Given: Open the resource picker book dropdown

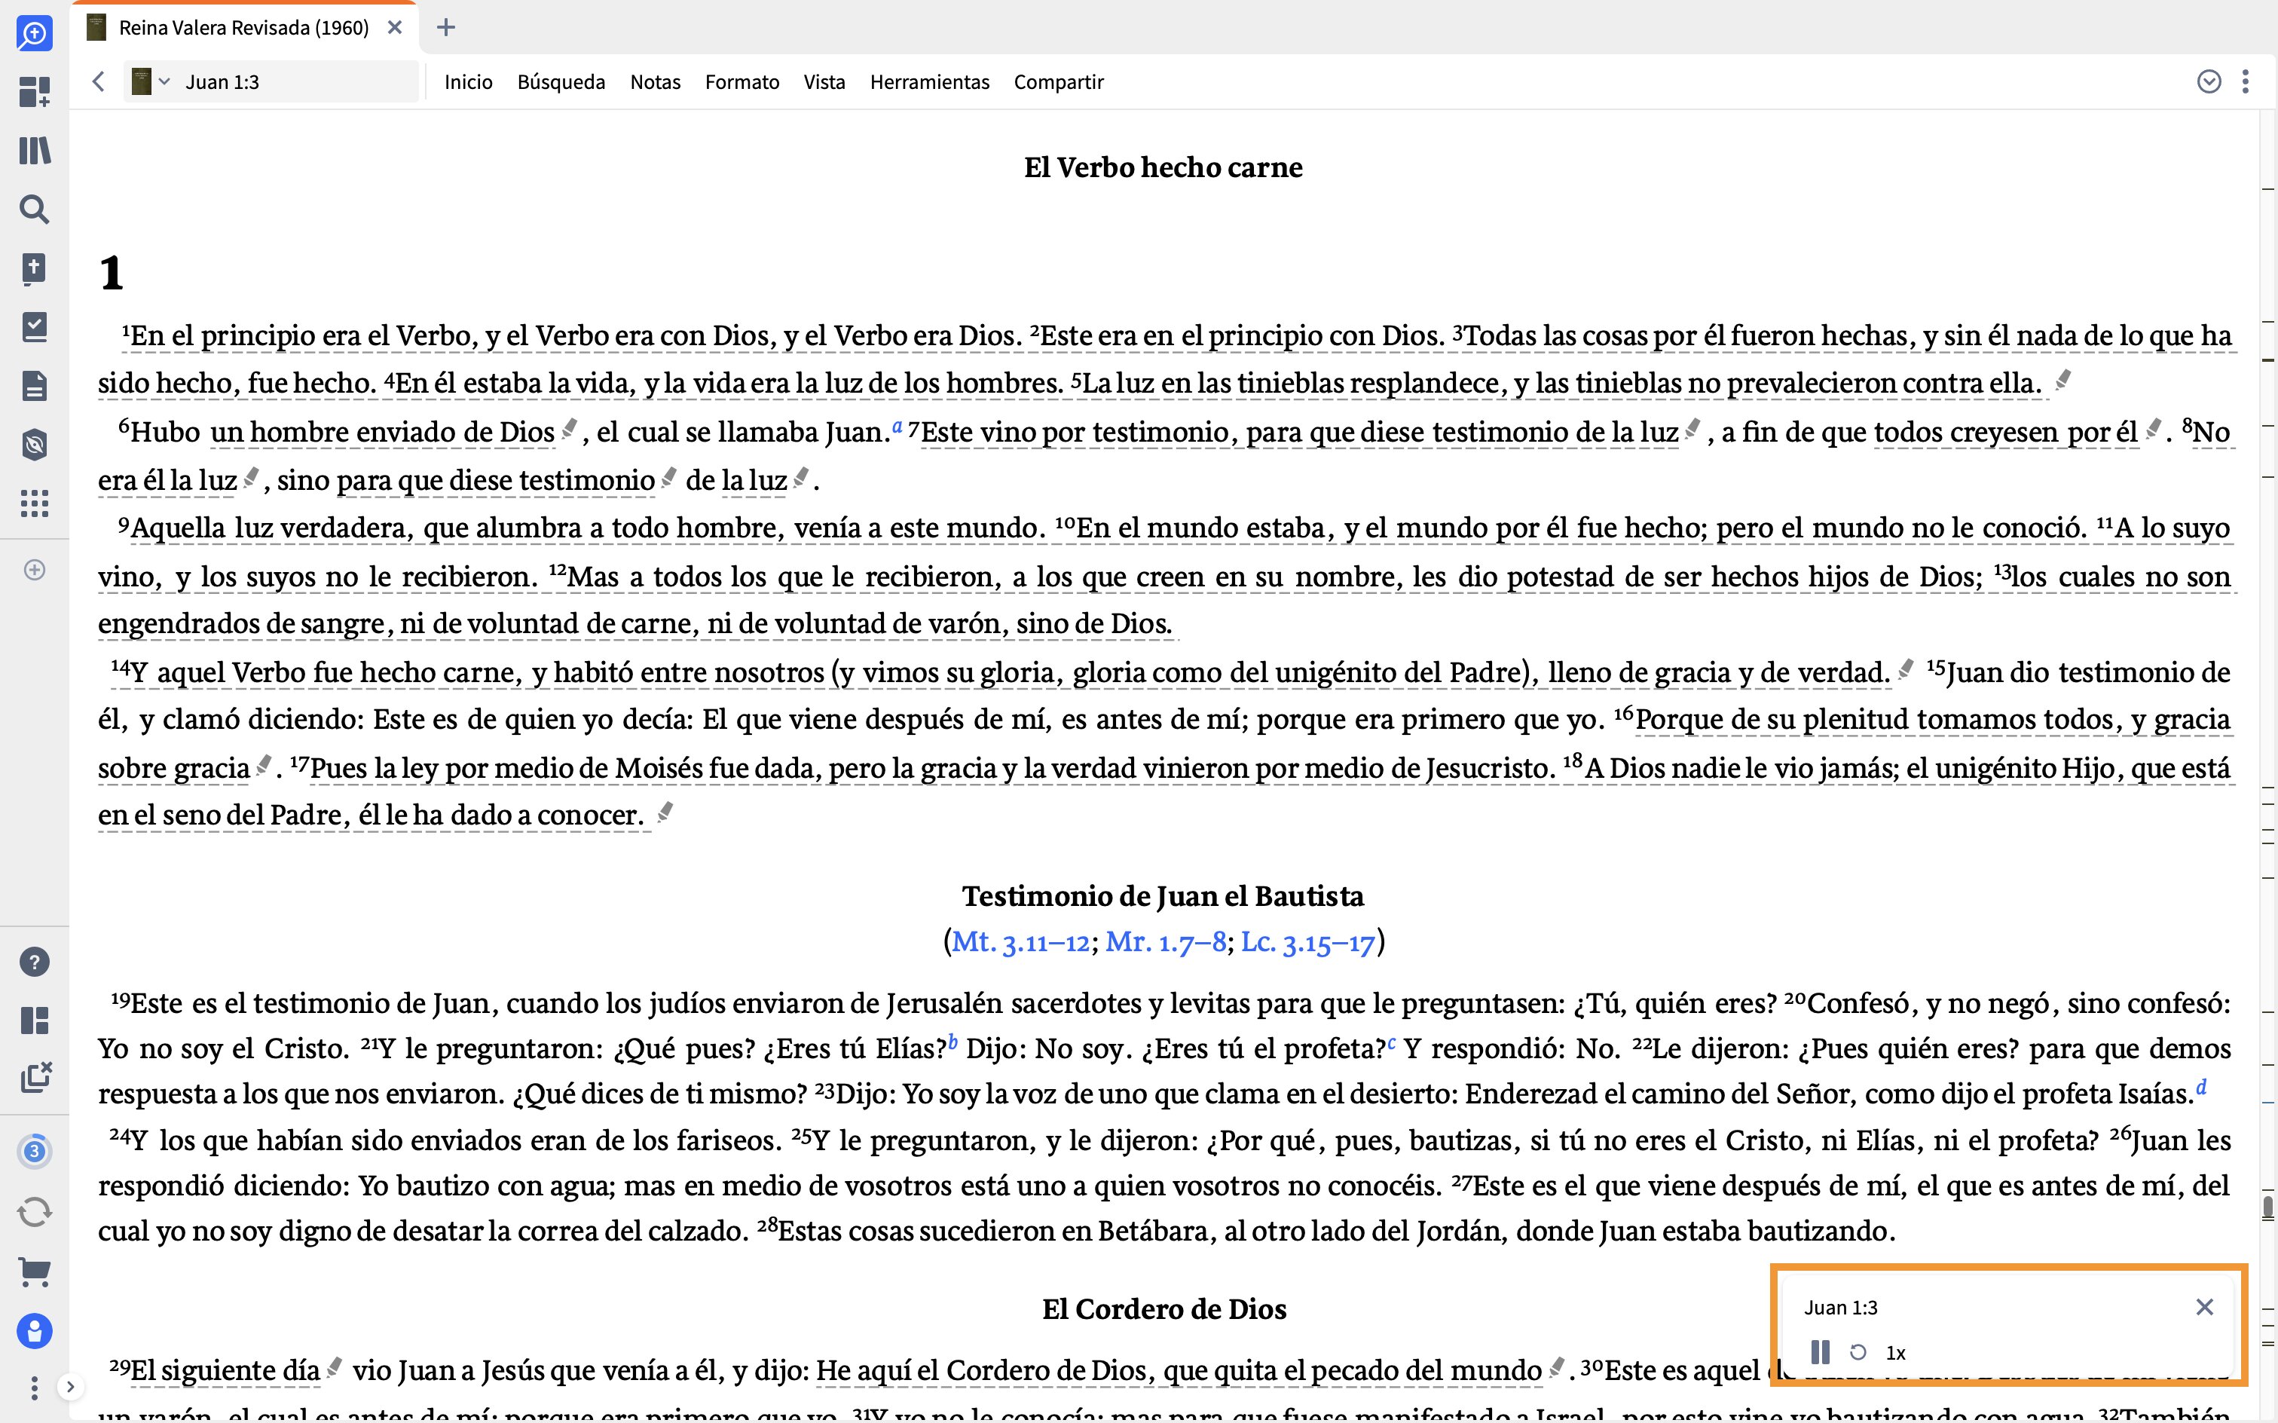Looking at the screenshot, I should (151, 82).
